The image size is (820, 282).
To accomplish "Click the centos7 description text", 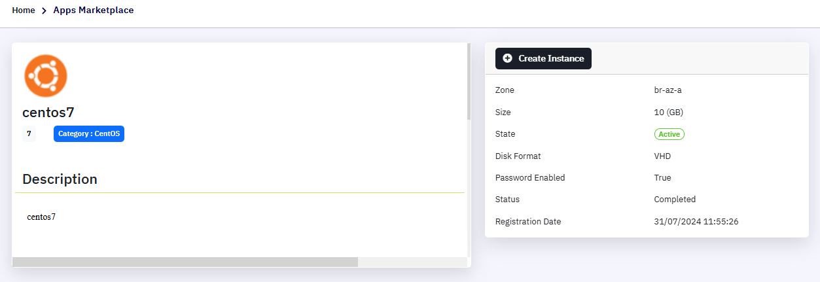I will coord(41,217).
